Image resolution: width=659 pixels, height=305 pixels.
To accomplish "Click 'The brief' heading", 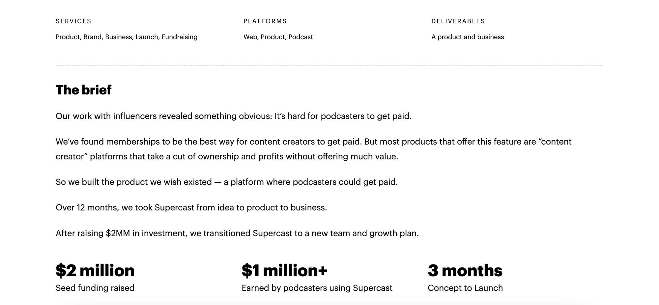I will coord(84,90).
